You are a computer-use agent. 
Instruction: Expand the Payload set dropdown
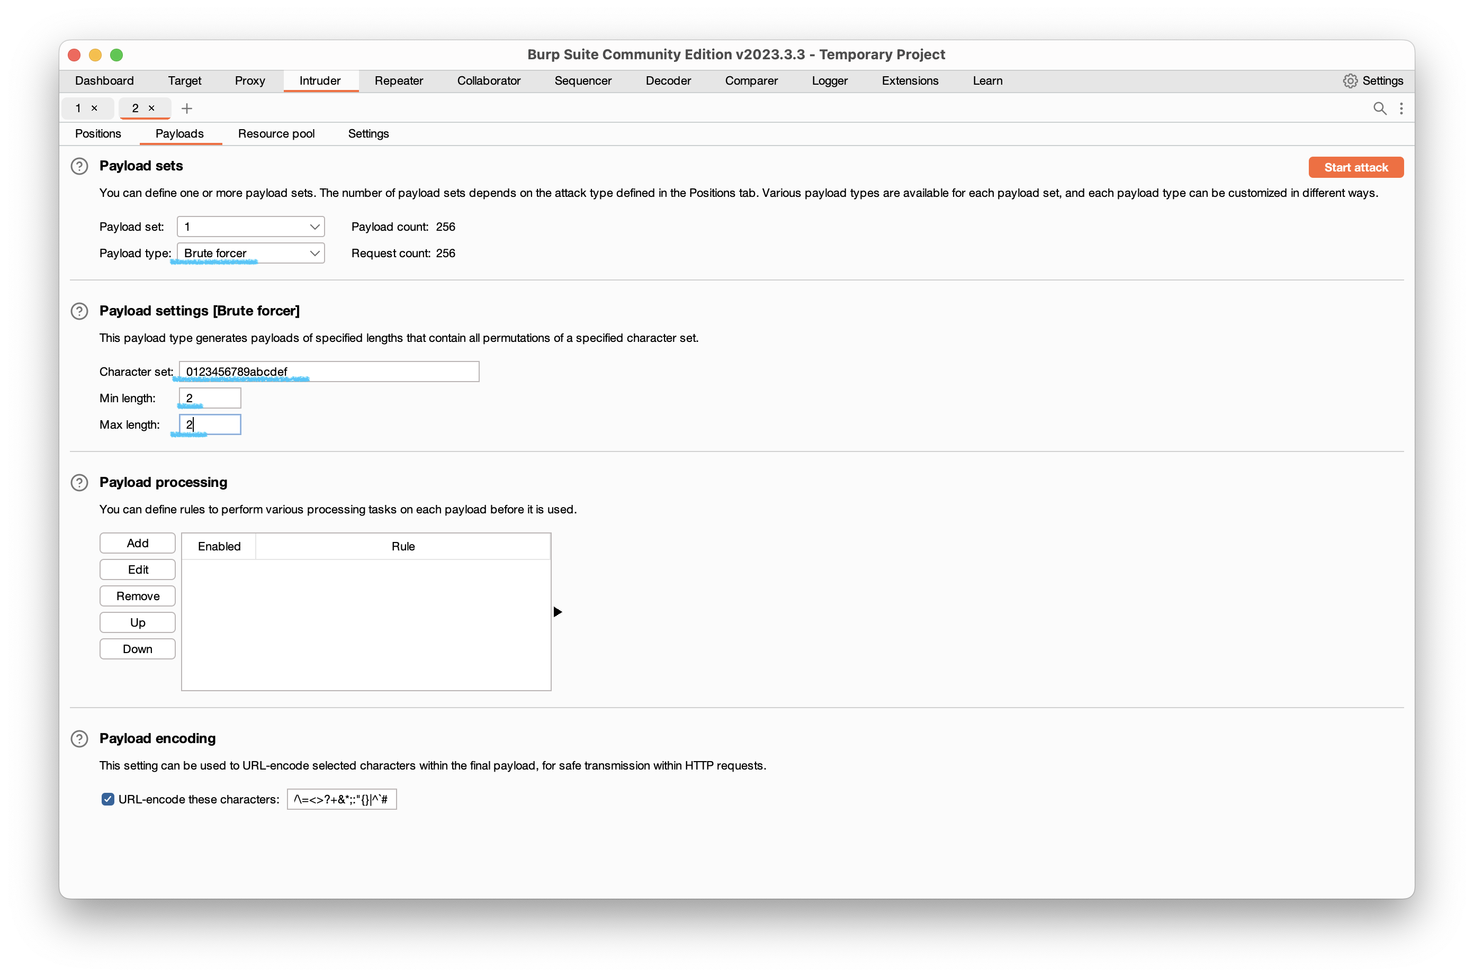[x=250, y=227]
